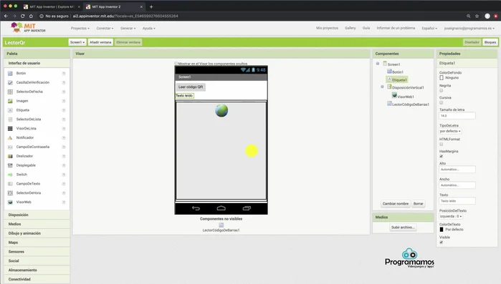Click Leer código QR button in preview
501x284 pixels.
[191, 87]
